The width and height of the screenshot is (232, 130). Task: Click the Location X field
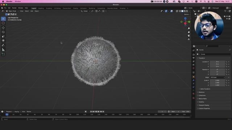point(217,62)
